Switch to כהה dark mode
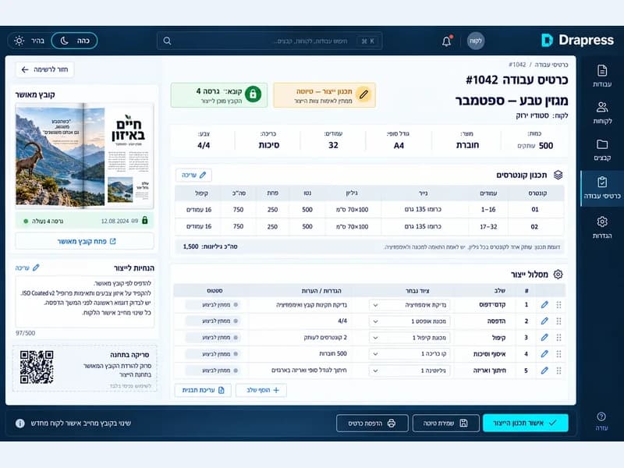Image resolution: width=624 pixels, height=468 pixels. (x=74, y=41)
